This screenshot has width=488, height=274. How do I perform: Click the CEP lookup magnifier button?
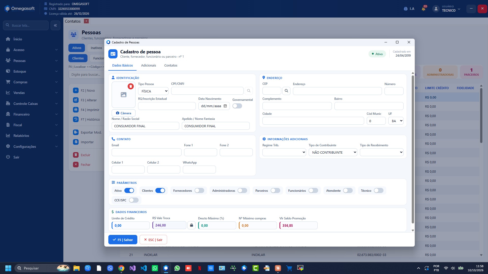click(x=286, y=91)
